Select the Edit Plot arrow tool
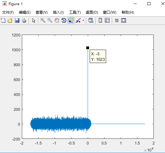The image size is (165, 153). coord(34,20)
